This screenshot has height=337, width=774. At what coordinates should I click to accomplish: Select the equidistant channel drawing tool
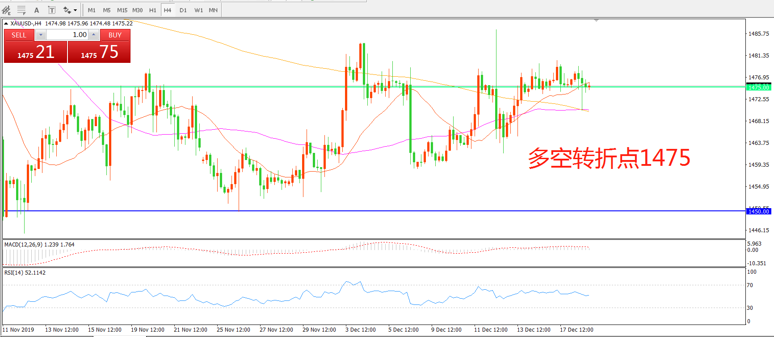pyautogui.click(x=6, y=10)
